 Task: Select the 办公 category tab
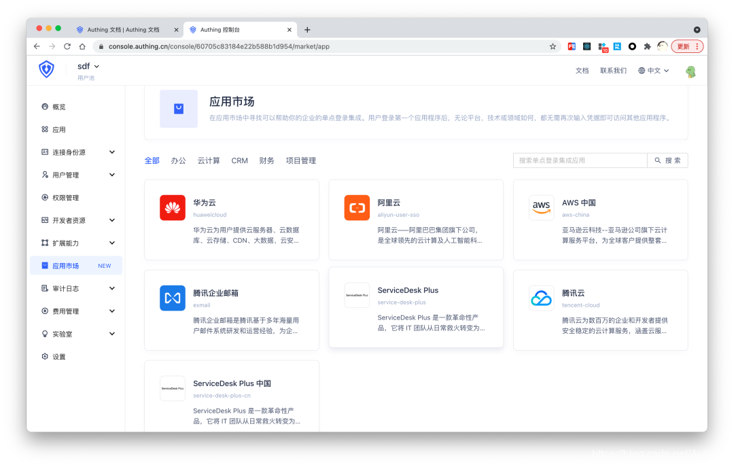(x=178, y=160)
